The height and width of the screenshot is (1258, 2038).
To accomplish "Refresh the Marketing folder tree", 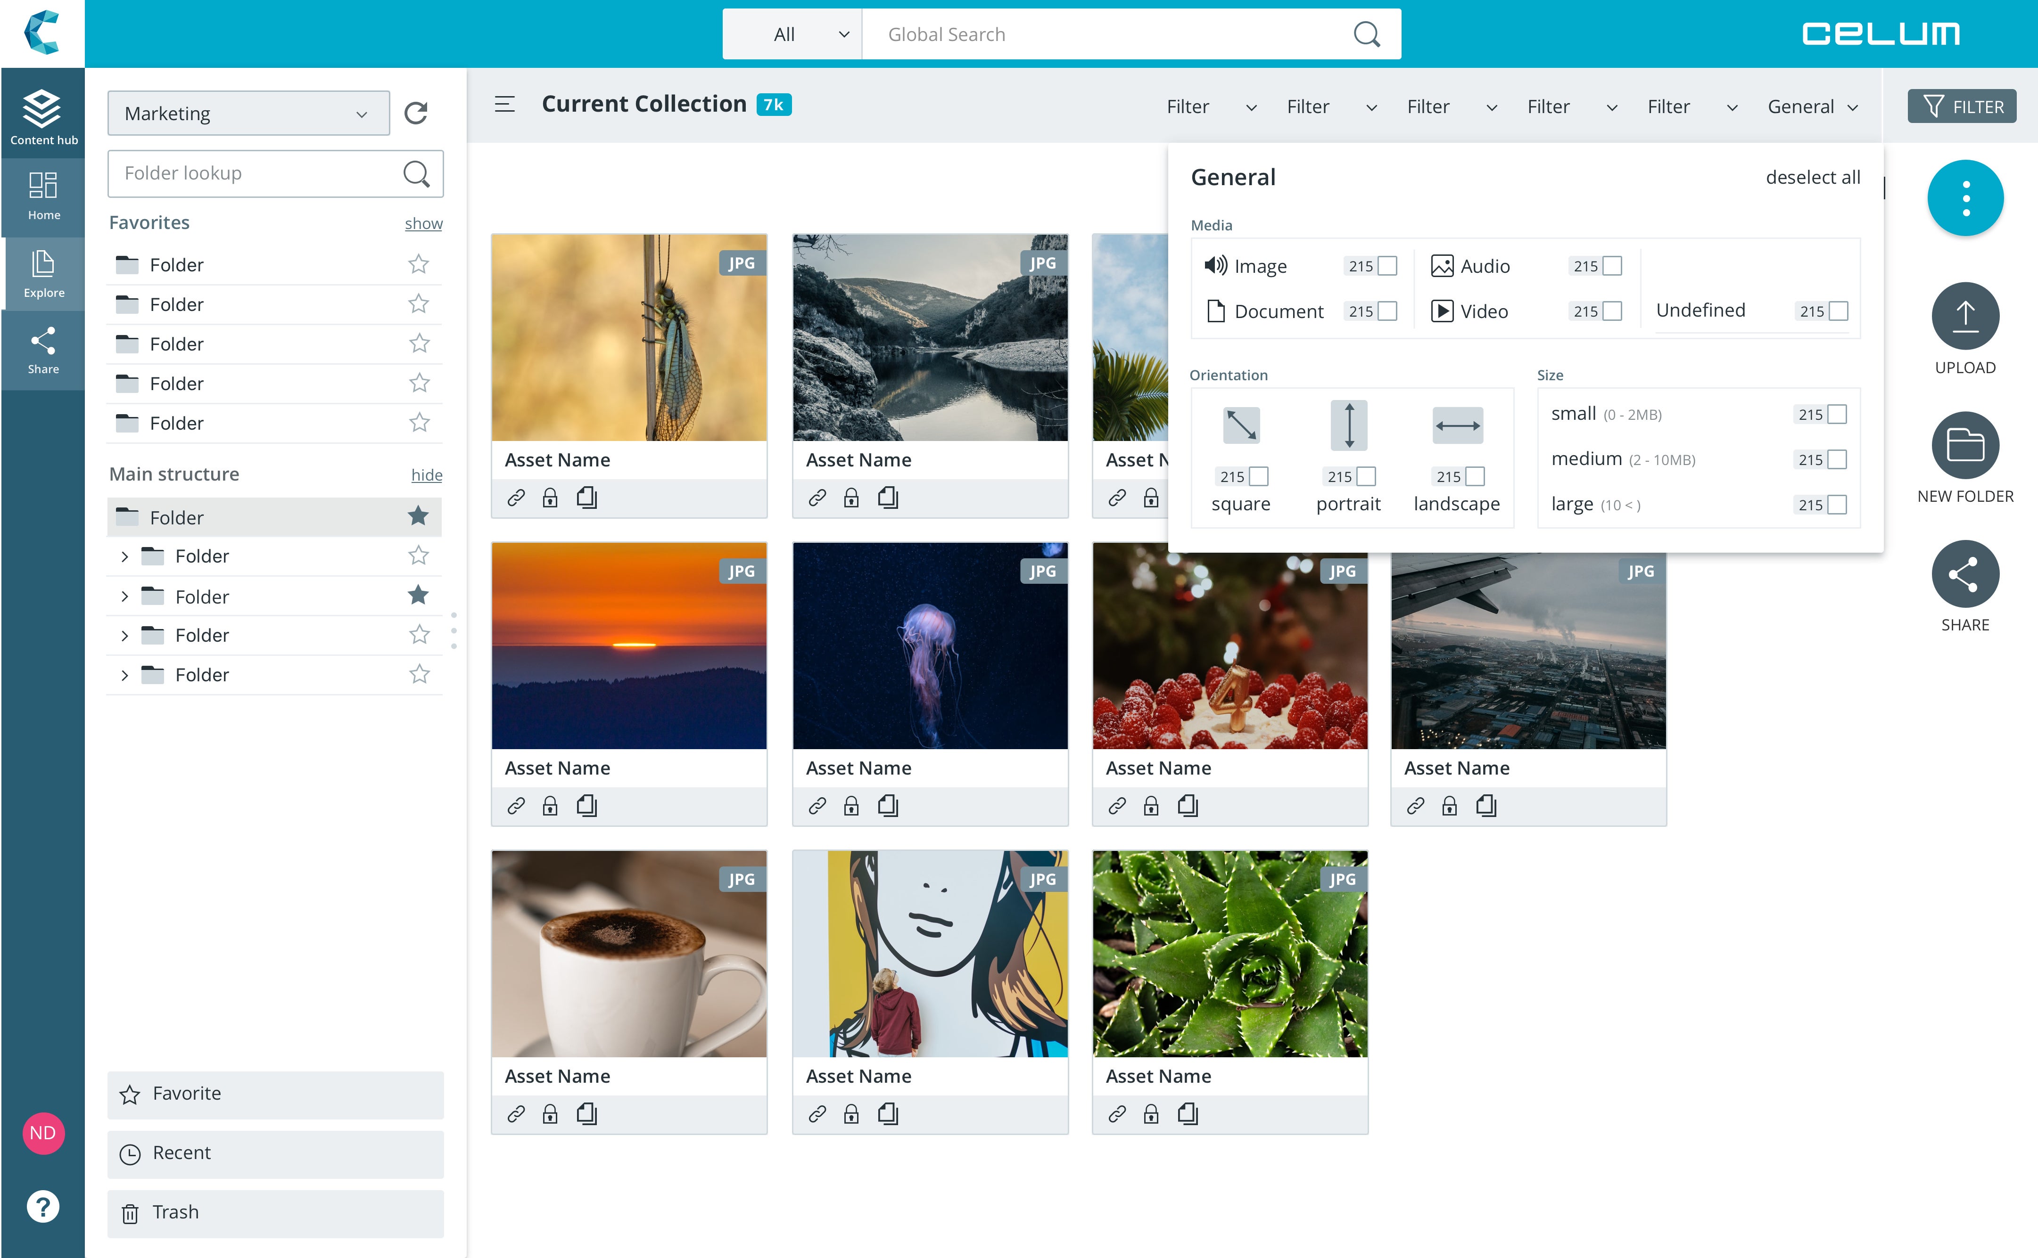I will (x=416, y=112).
